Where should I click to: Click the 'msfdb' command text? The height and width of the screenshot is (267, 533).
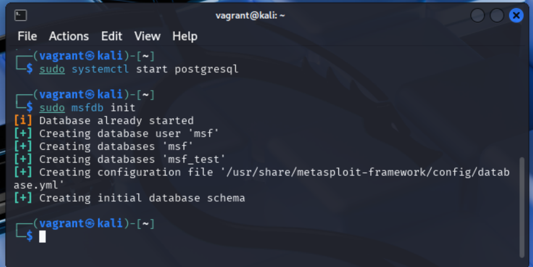click(88, 108)
